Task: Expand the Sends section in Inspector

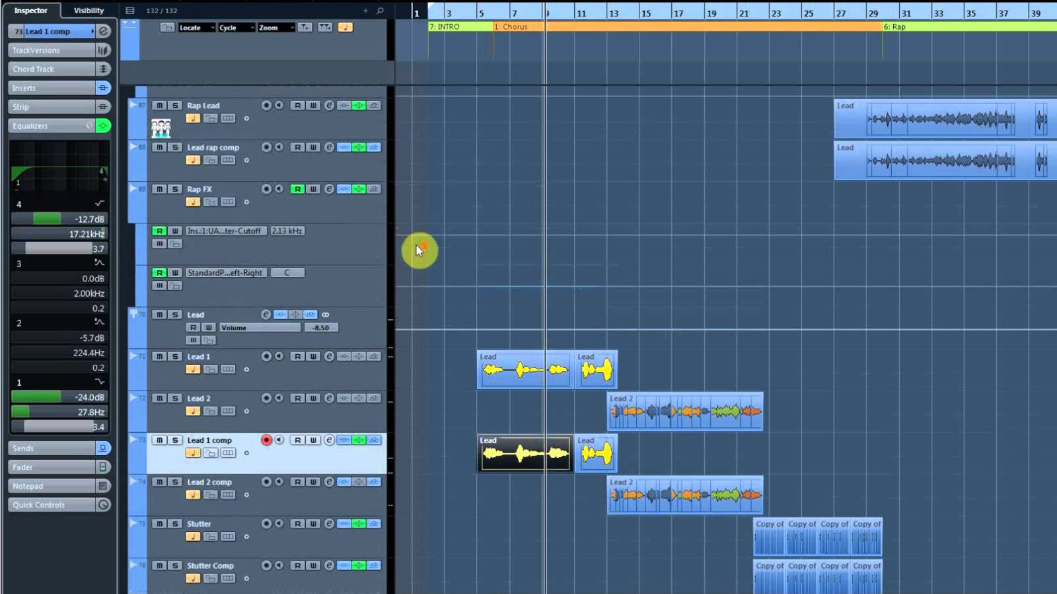Action: tap(52, 449)
